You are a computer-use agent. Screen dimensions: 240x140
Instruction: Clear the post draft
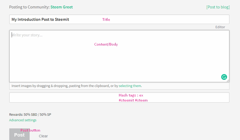[x=43, y=136]
